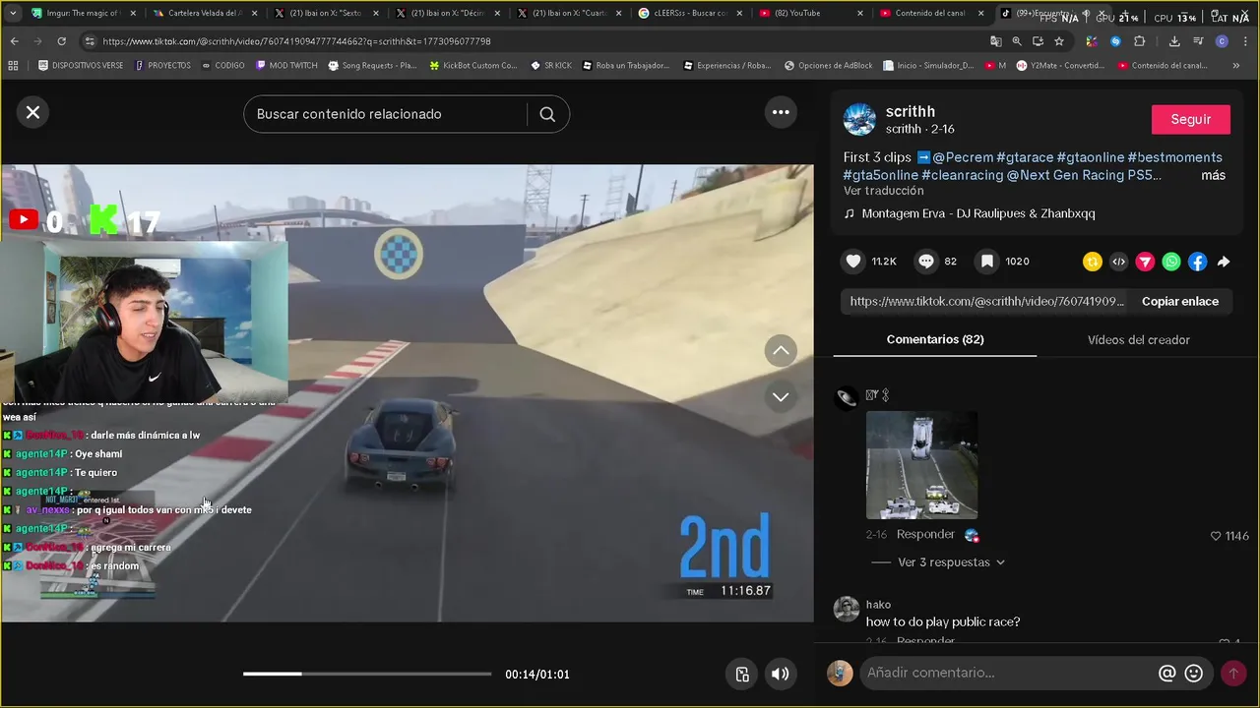
Task: Open the 'Montagem Erva' music link
Action: click(978, 213)
